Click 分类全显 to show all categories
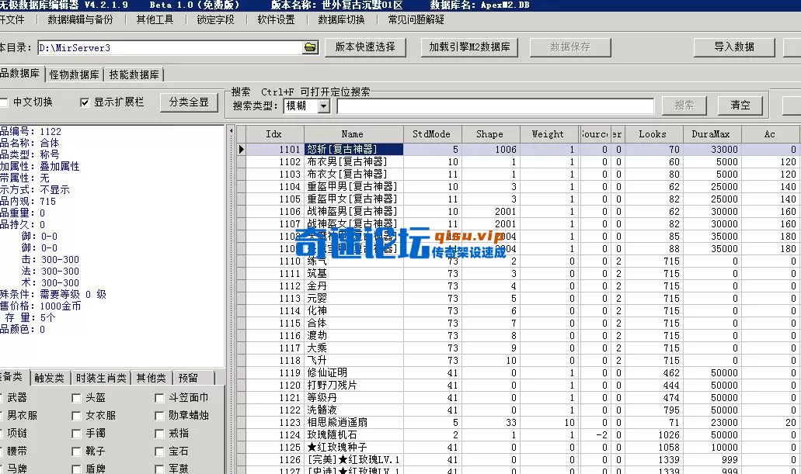The height and width of the screenshot is (474, 801). [x=189, y=103]
